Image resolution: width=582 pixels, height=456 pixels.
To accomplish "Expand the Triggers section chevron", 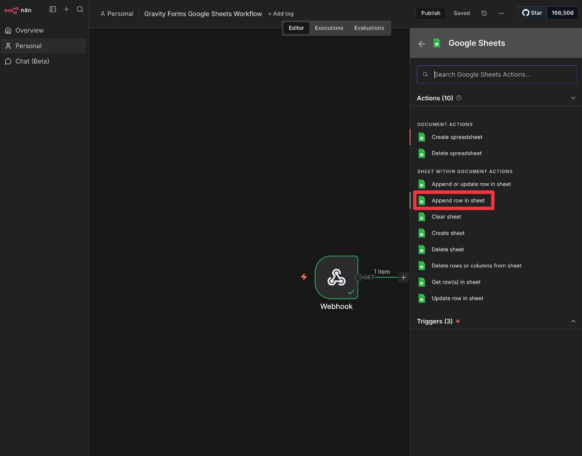I will [573, 321].
